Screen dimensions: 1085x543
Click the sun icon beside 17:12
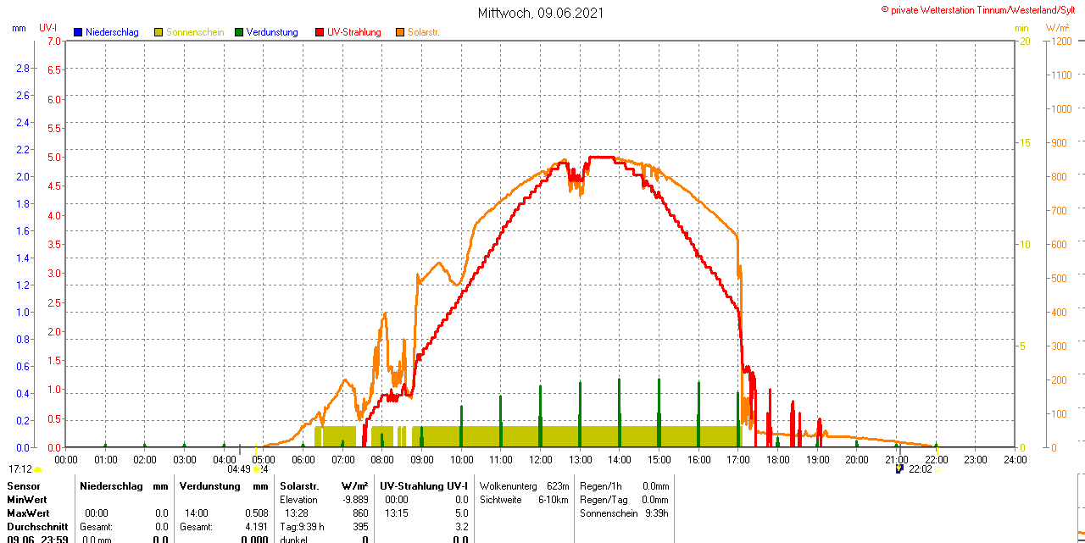(38, 469)
